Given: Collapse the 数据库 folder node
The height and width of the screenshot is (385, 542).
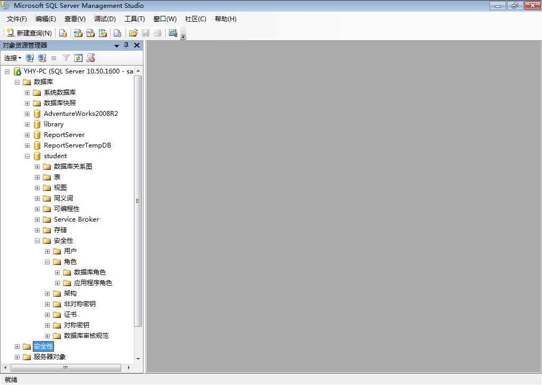Looking at the screenshot, I should (17, 82).
